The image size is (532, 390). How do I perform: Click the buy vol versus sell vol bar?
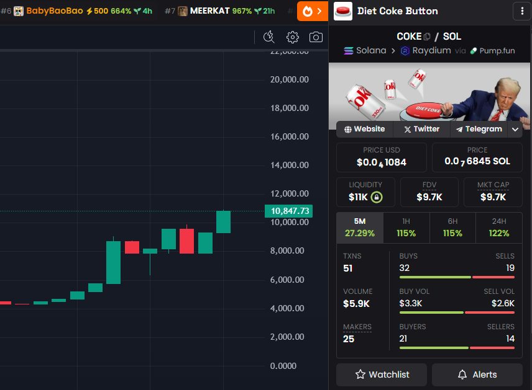(457, 312)
